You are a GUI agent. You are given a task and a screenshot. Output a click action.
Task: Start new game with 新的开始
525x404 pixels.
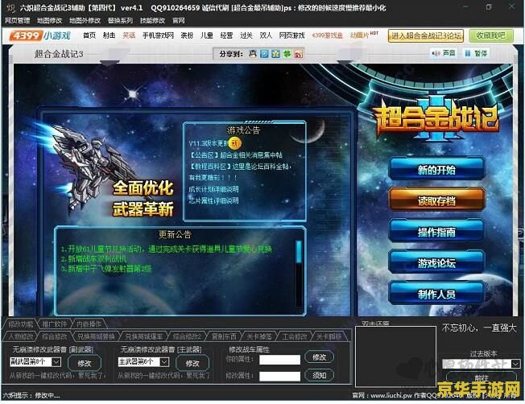click(436, 170)
